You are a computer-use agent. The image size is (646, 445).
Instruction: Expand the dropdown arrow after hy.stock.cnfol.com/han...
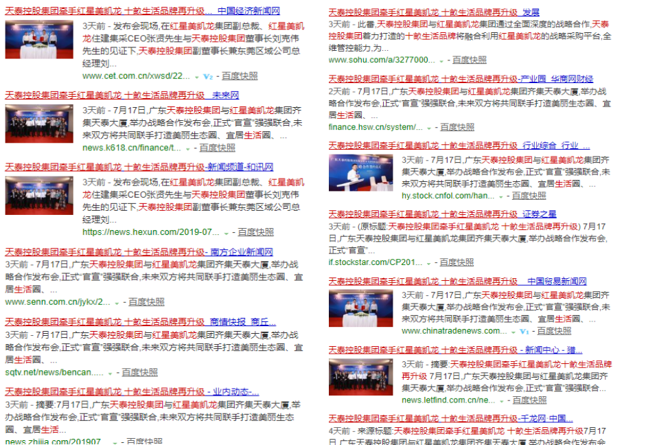coord(501,197)
